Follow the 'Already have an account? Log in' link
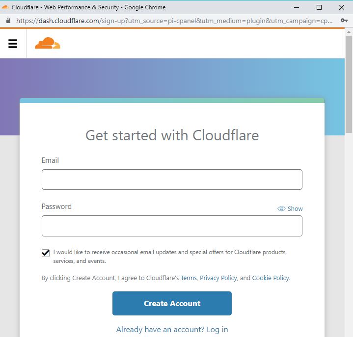The height and width of the screenshot is (337, 353). click(x=172, y=330)
